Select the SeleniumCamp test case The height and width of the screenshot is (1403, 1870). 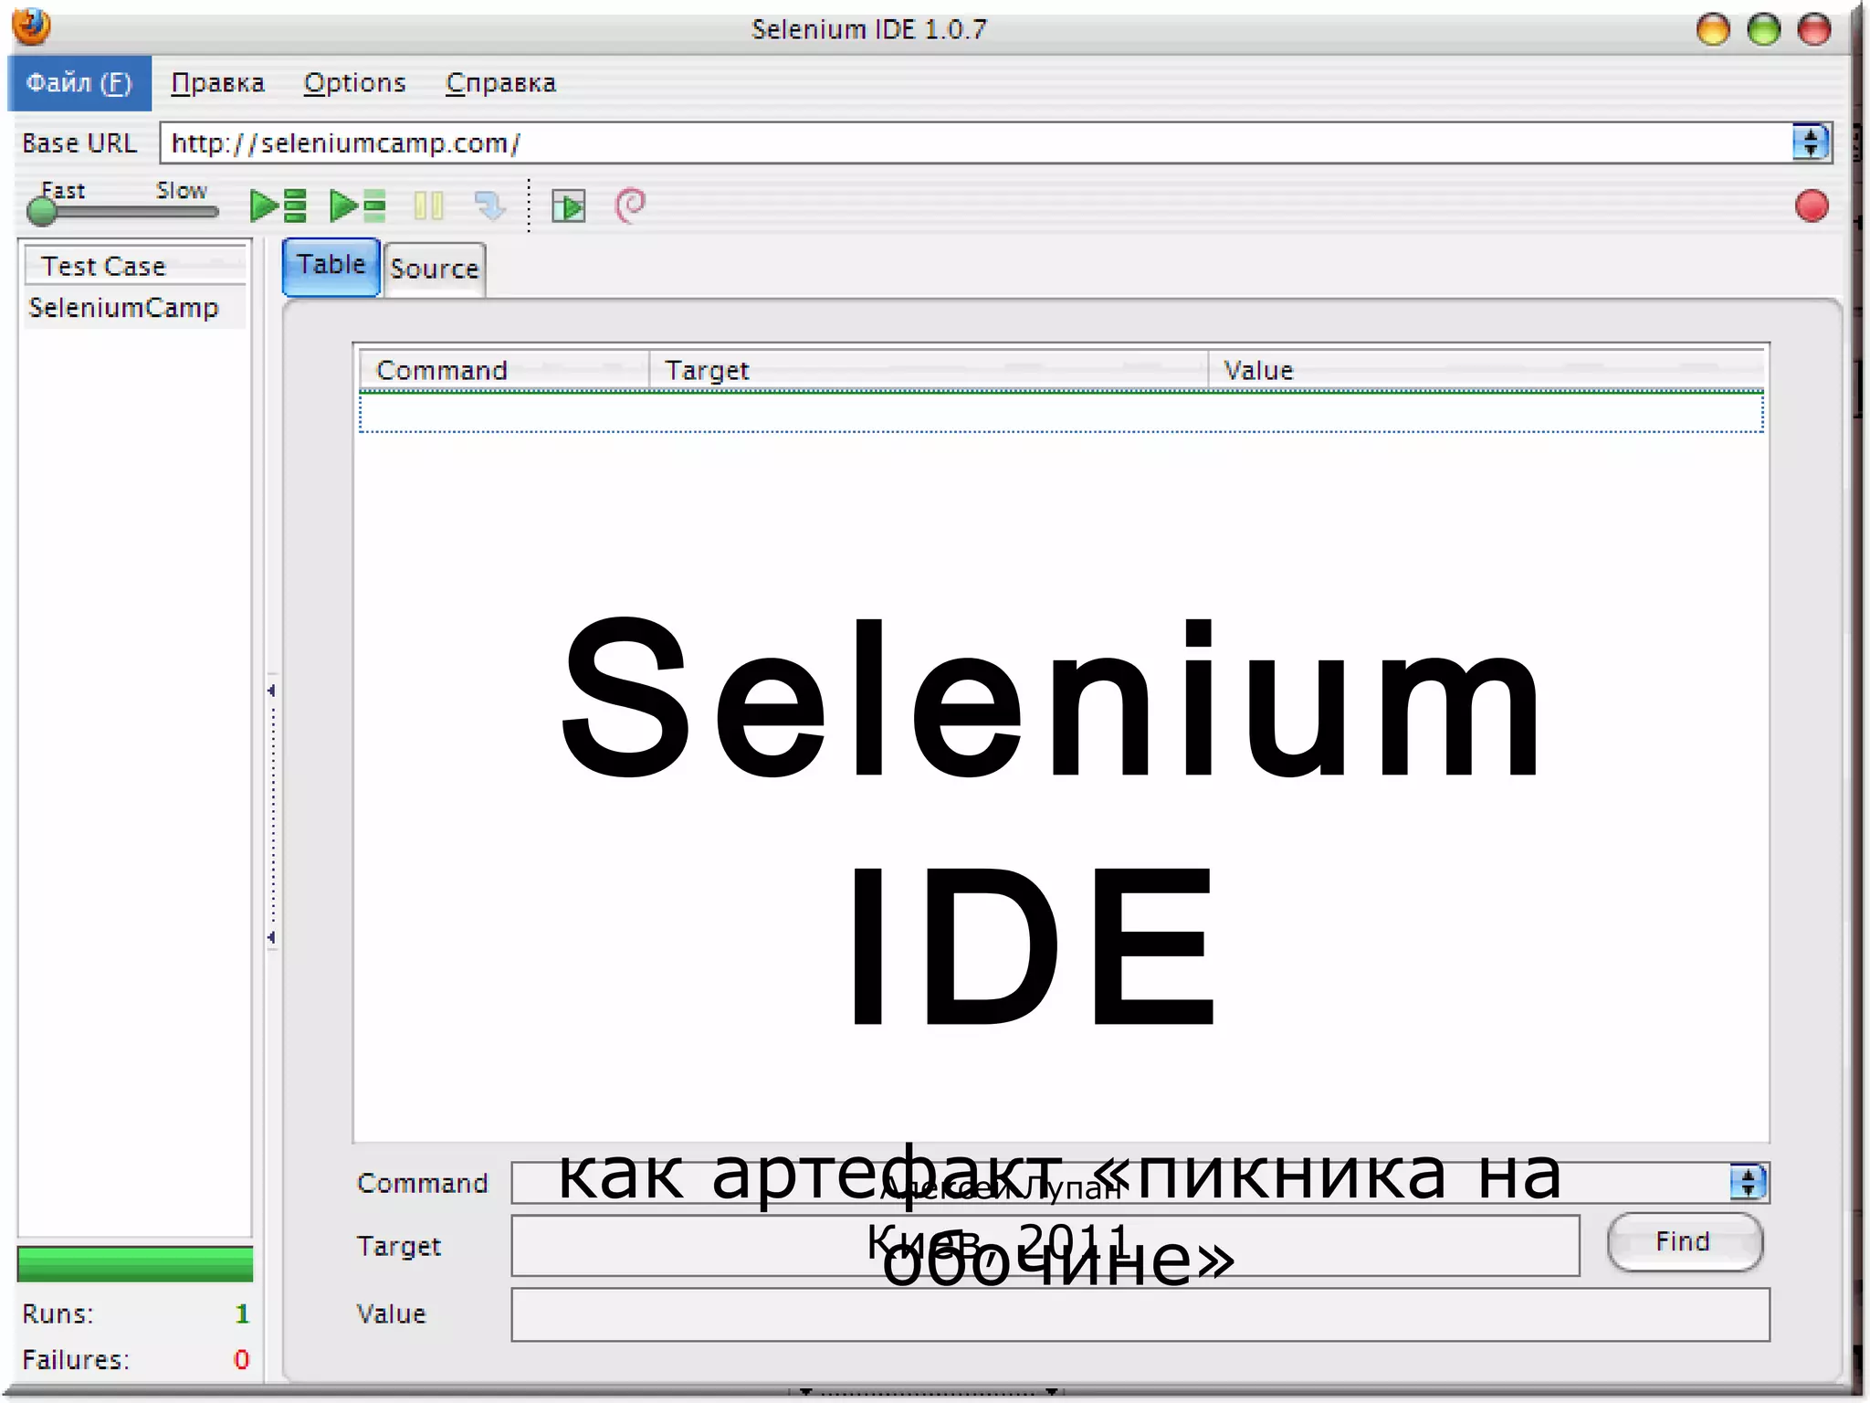coord(134,307)
